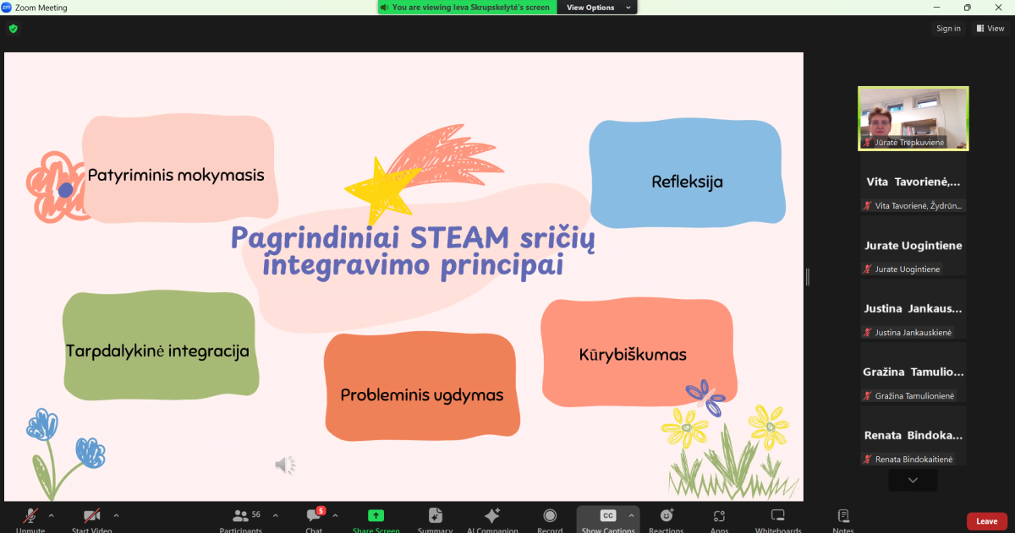Start recording with Record button
Screen dimensions: 1015x533
click(x=550, y=517)
